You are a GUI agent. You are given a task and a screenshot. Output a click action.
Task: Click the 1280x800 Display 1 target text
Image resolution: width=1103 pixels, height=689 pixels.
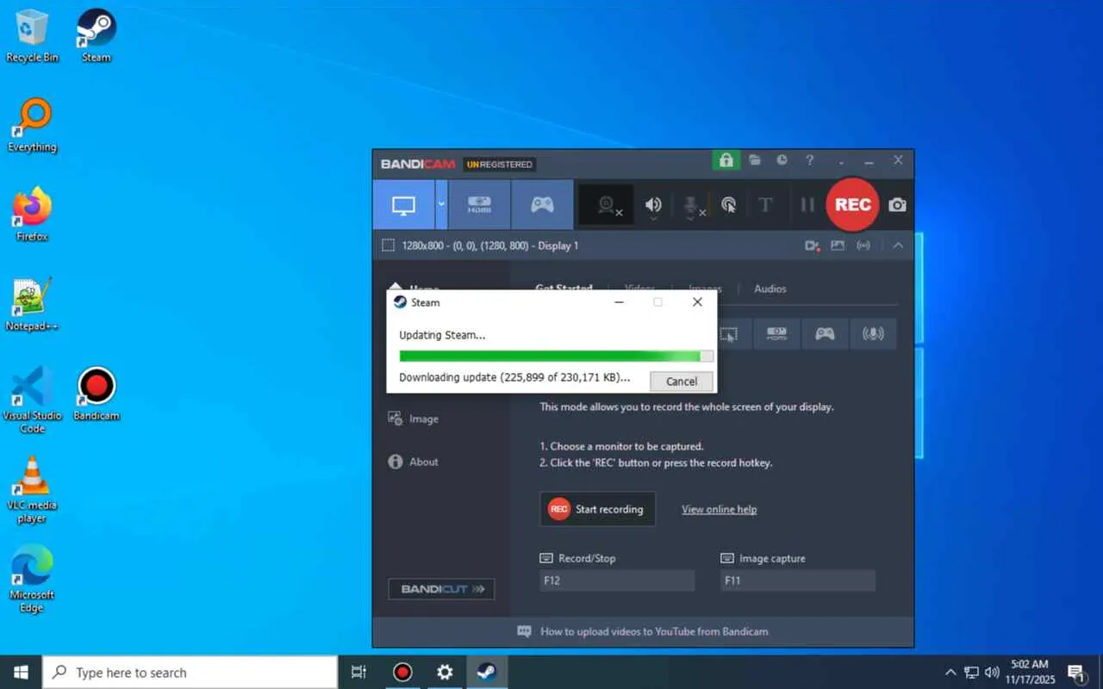490,245
